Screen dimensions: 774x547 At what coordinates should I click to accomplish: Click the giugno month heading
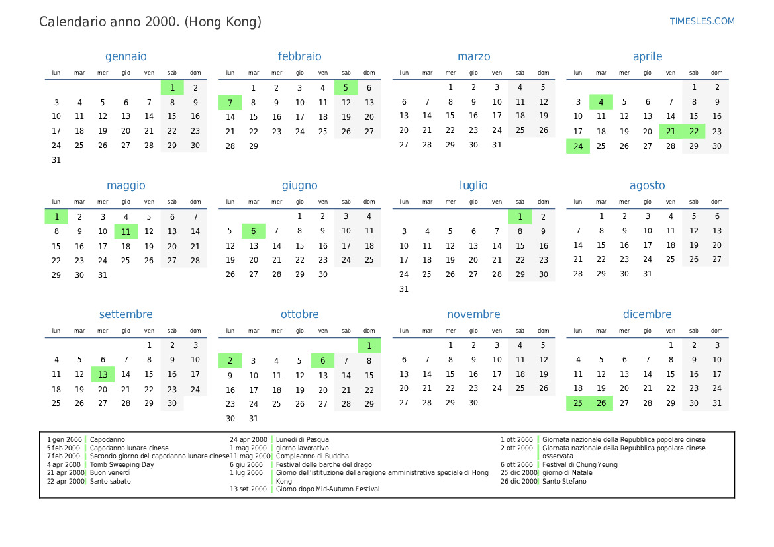(300, 185)
